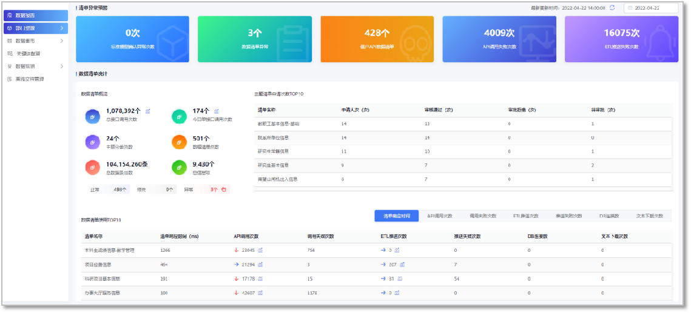
Task: Click the chart icon next to ETL value 31
Action: (399, 278)
